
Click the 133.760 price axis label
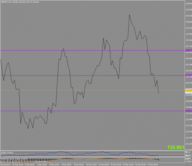tap(189, 113)
